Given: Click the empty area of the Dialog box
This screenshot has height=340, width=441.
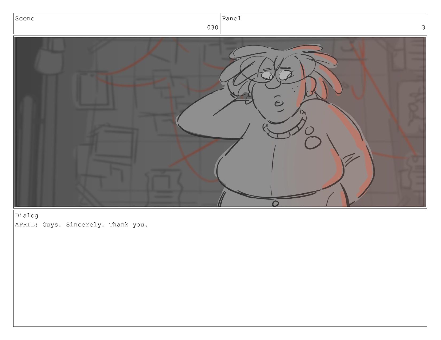Looking at the screenshot, I should (220, 277).
